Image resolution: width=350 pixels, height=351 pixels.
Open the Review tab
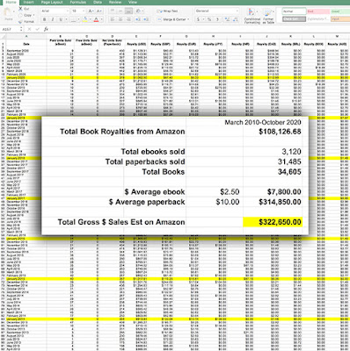pos(115,3)
